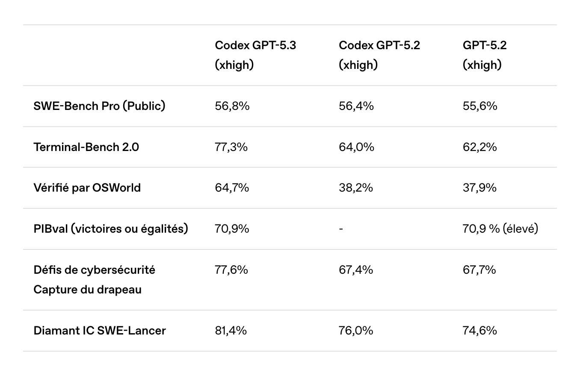
Task: Select the Défis de cybersécurité row label
Action: tap(94, 270)
